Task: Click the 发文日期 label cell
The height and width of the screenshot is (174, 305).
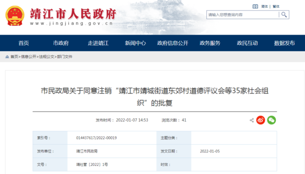Action: coord(173,151)
